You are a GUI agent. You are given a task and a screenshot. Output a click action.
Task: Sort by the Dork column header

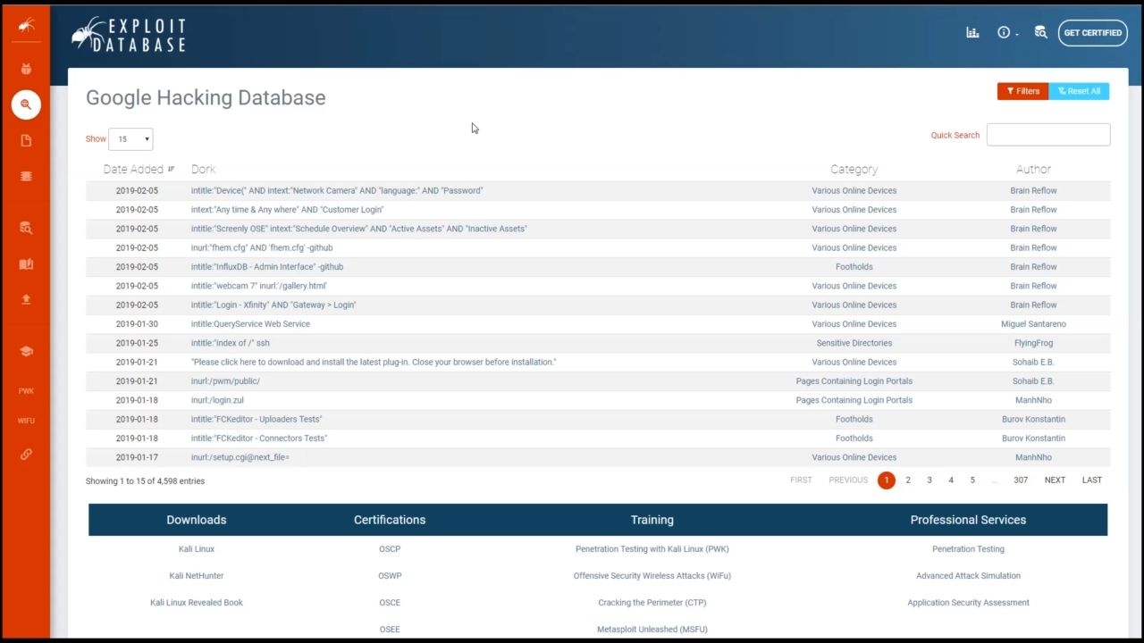pyautogui.click(x=203, y=169)
